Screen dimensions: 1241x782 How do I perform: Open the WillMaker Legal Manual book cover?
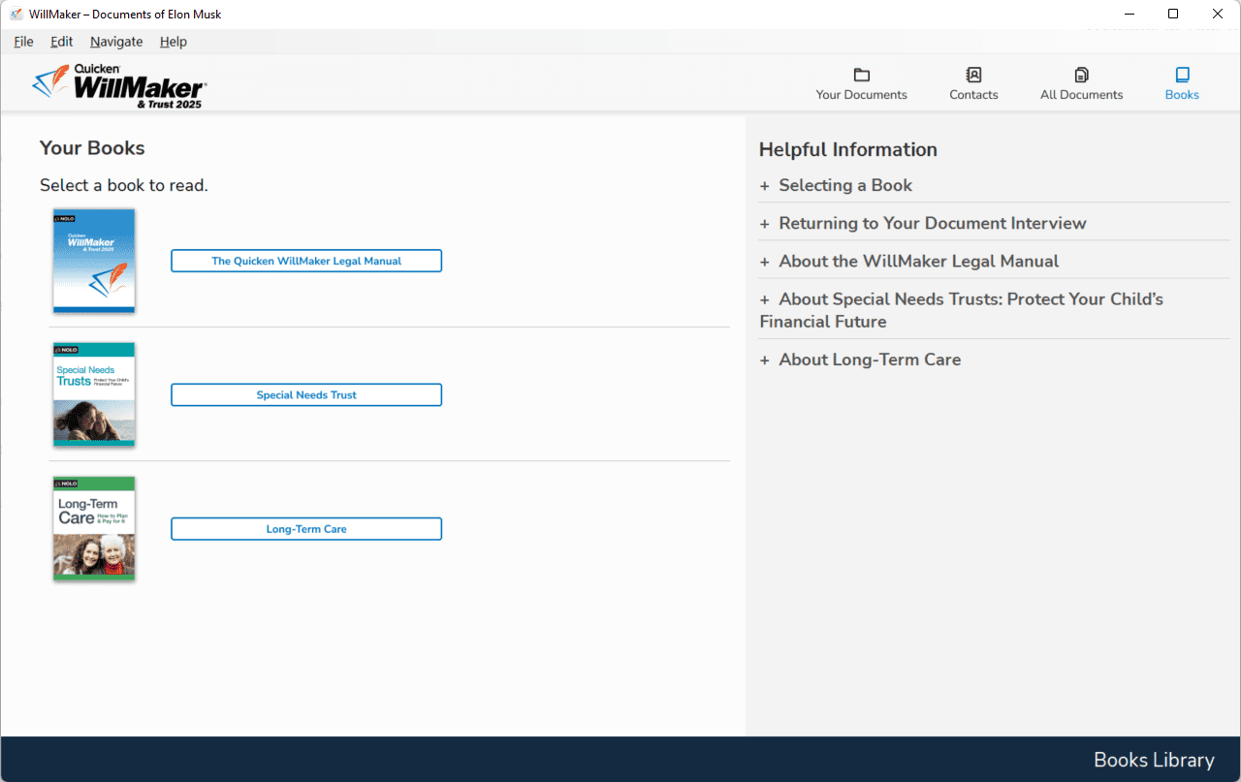point(94,261)
